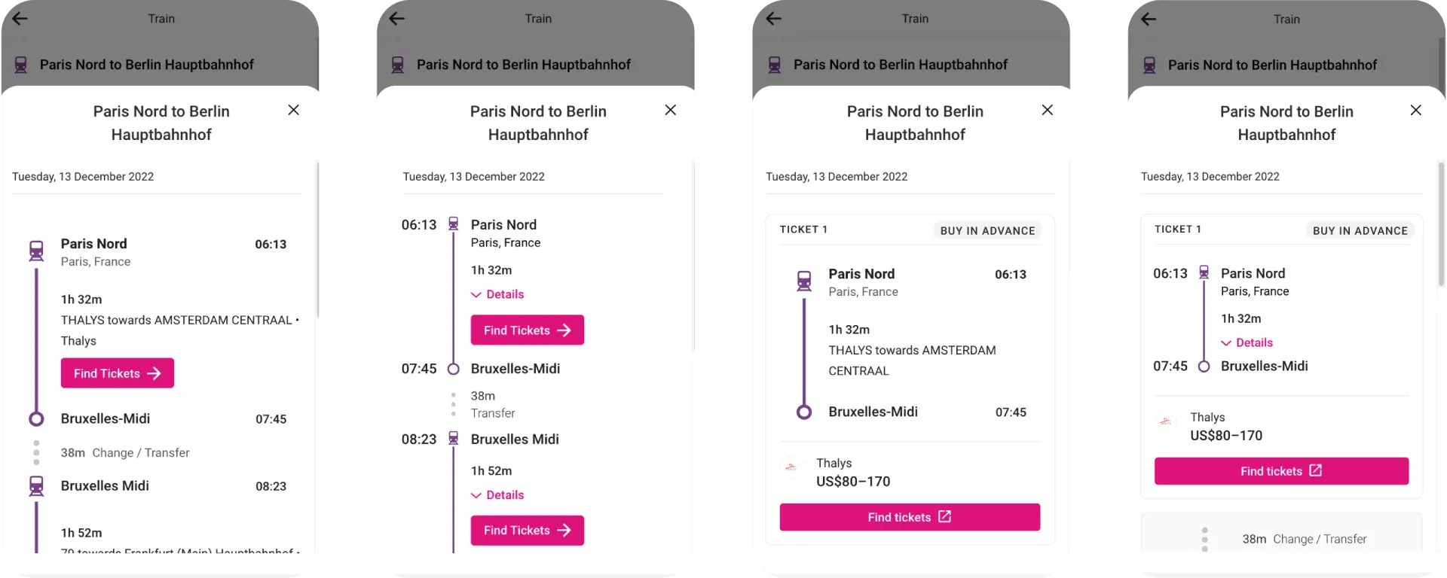
Task: Expand Details under 1h 52m in second panel
Action: coord(497,495)
